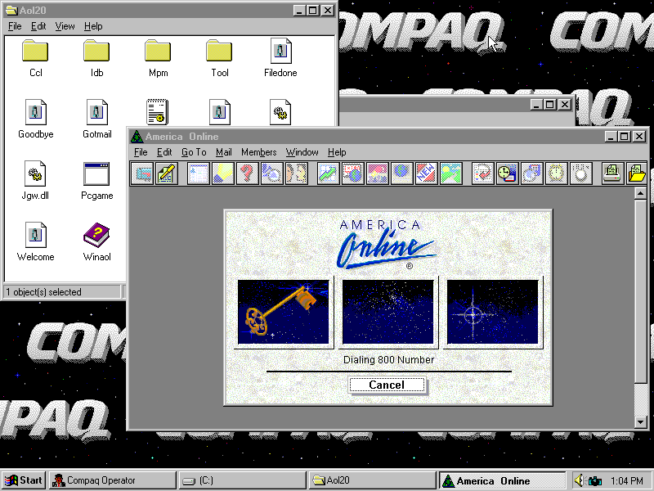The height and width of the screenshot is (491, 654).
Task: Click the 1:04 PM taskbar clock
Action: (x=626, y=481)
